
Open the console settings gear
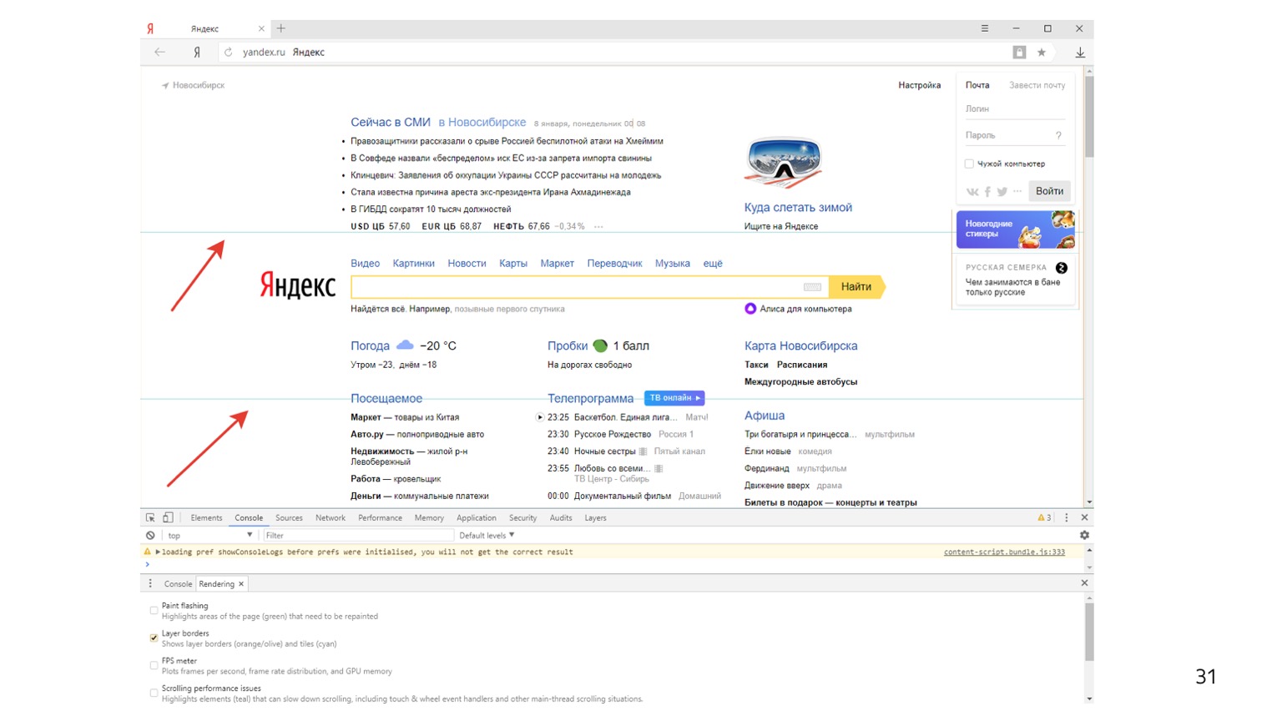1084,535
